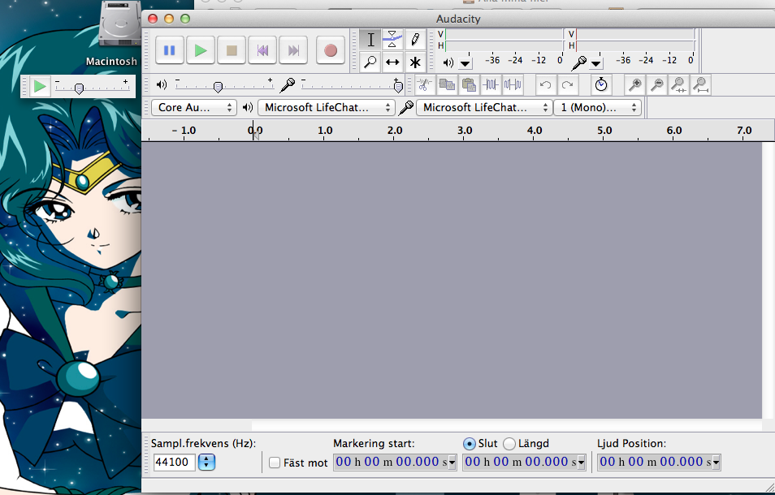The image size is (775, 495).
Task: Minimize the Audacity window with the yellow button
Action: pos(169,19)
